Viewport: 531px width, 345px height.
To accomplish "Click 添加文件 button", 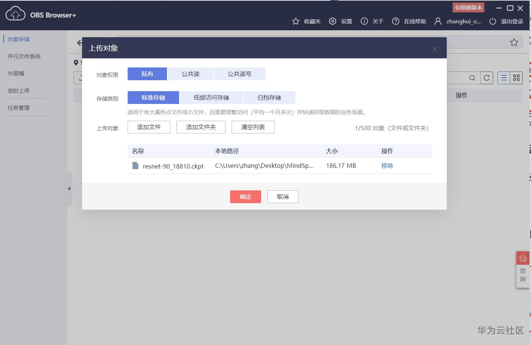I will (x=149, y=127).
